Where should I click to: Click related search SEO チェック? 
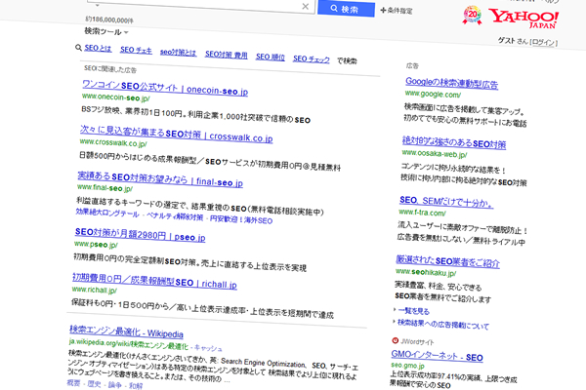click(312, 58)
